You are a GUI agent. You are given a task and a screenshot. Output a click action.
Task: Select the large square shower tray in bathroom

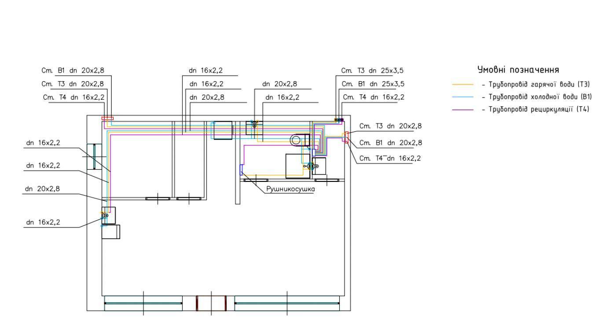click(297, 166)
